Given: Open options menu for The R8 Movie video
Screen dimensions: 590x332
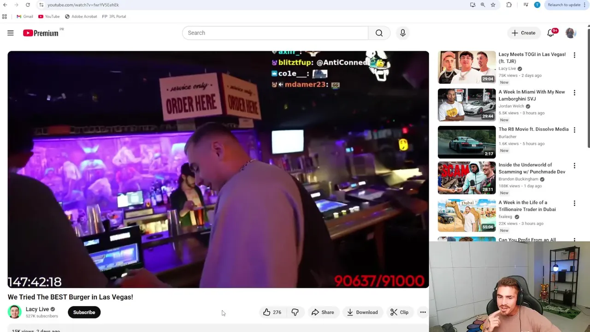Looking at the screenshot, I should pos(574,130).
